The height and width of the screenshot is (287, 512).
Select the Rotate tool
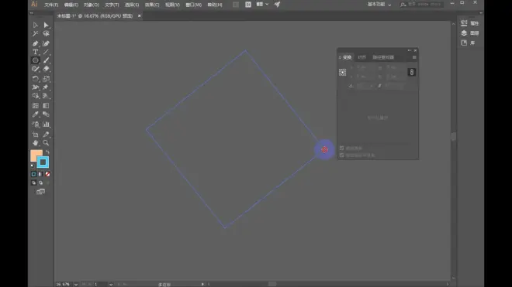coord(35,78)
